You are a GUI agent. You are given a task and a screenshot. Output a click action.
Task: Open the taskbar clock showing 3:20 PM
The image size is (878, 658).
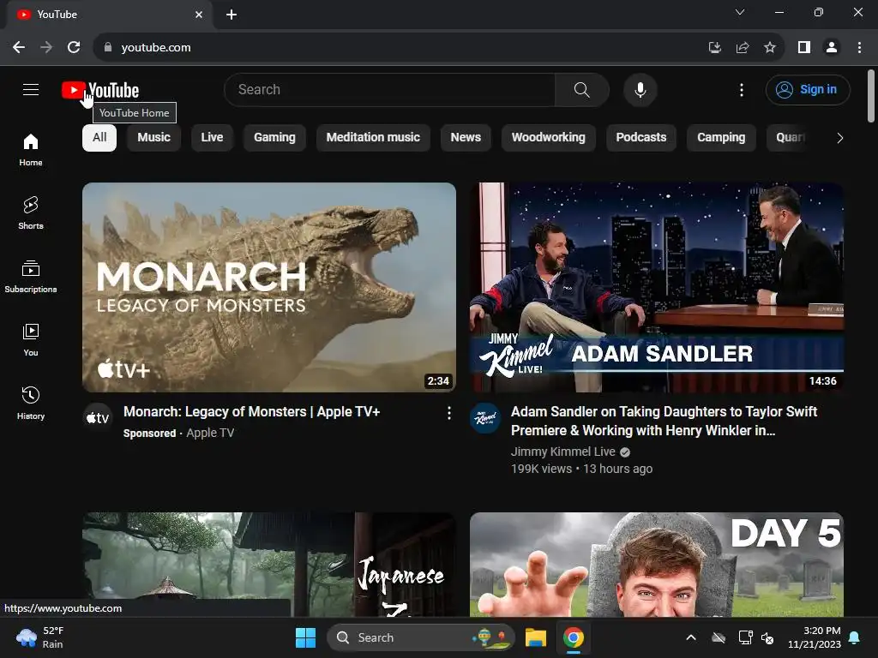tap(815, 637)
